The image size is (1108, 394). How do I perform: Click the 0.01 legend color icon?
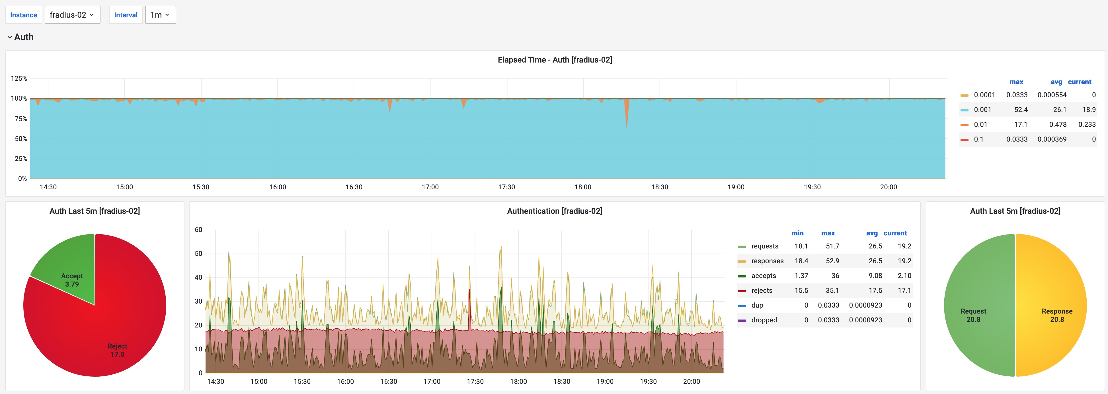point(964,125)
